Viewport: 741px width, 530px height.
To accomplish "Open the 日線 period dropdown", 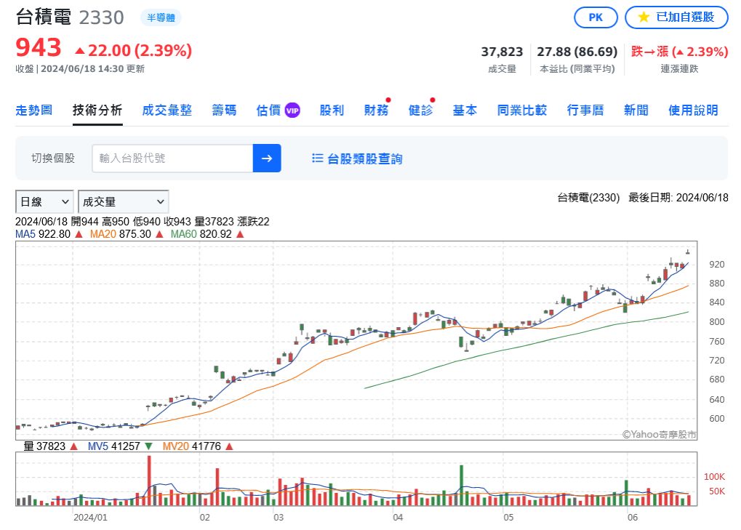I will pos(44,201).
